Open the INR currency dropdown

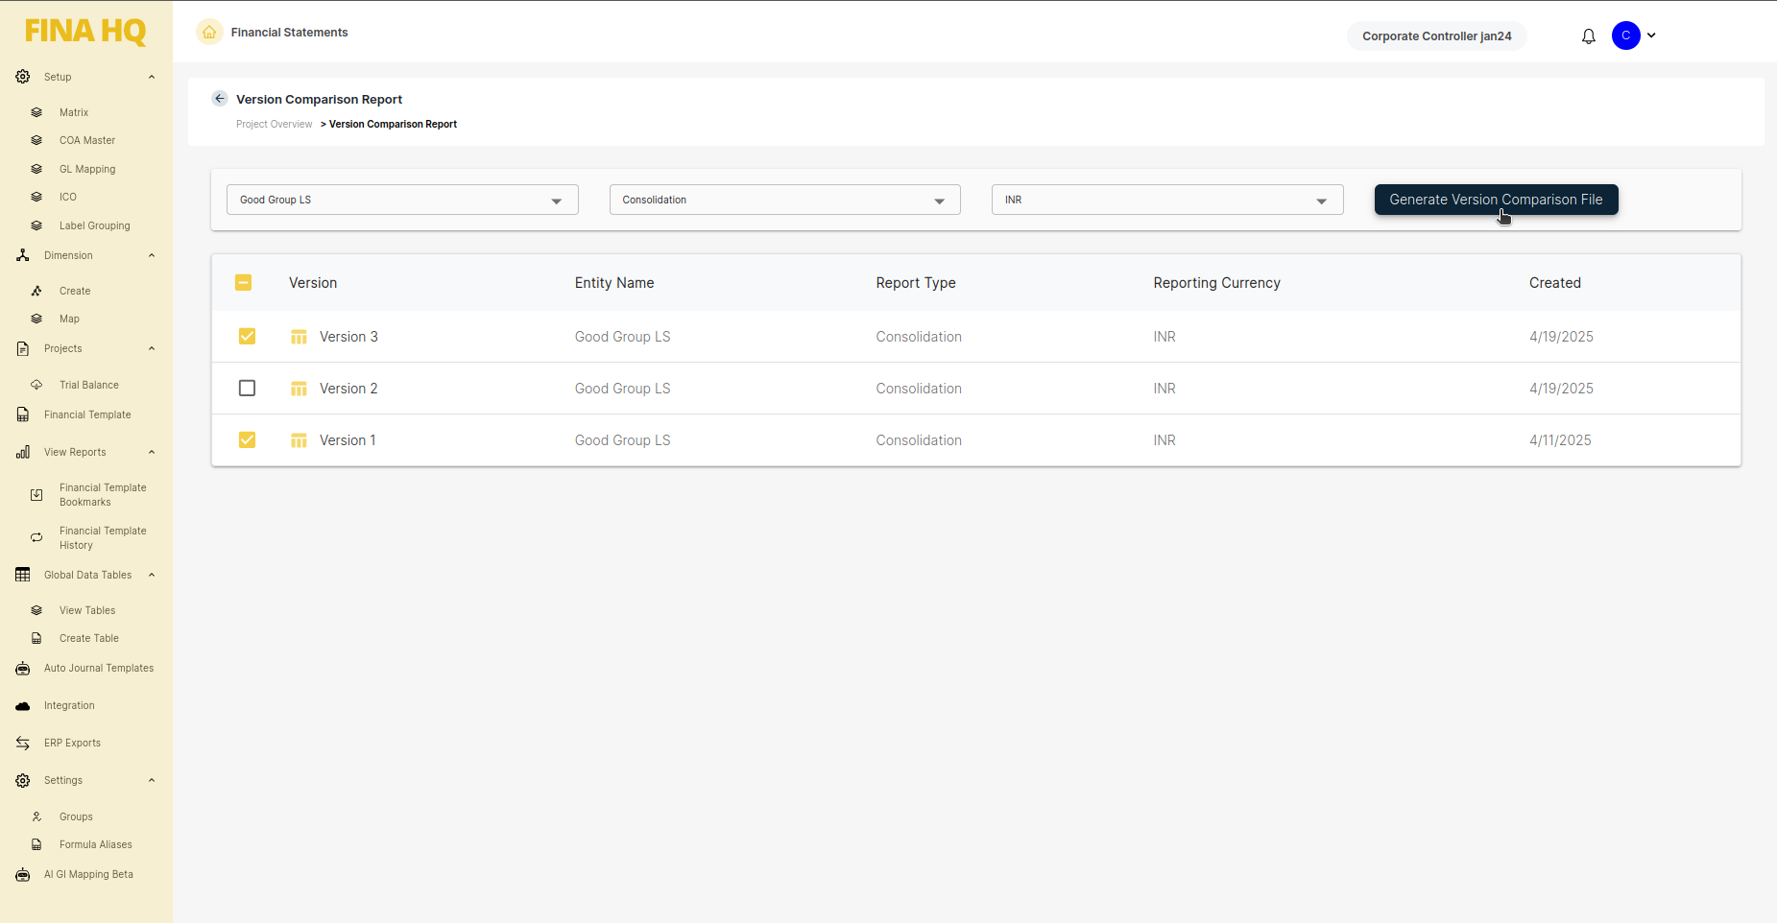(x=1166, y=200)
